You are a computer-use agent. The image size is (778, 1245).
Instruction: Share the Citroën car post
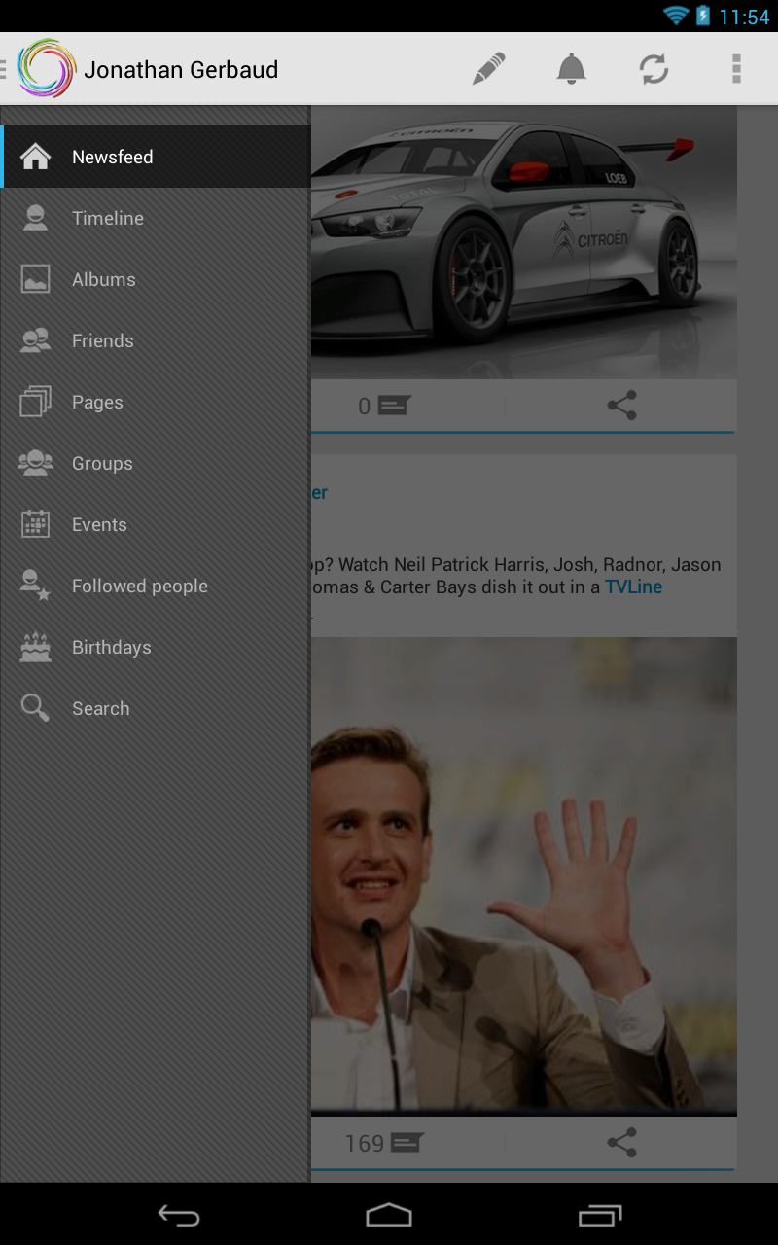(x=621, y=406)
